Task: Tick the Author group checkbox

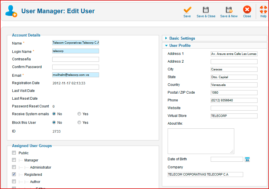Action: 14,182
